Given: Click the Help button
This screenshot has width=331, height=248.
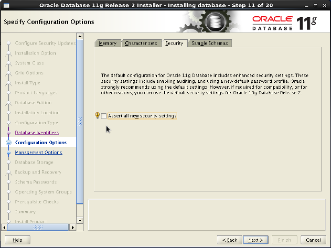Looking at the screenshot, I should (x=18, y=240).
